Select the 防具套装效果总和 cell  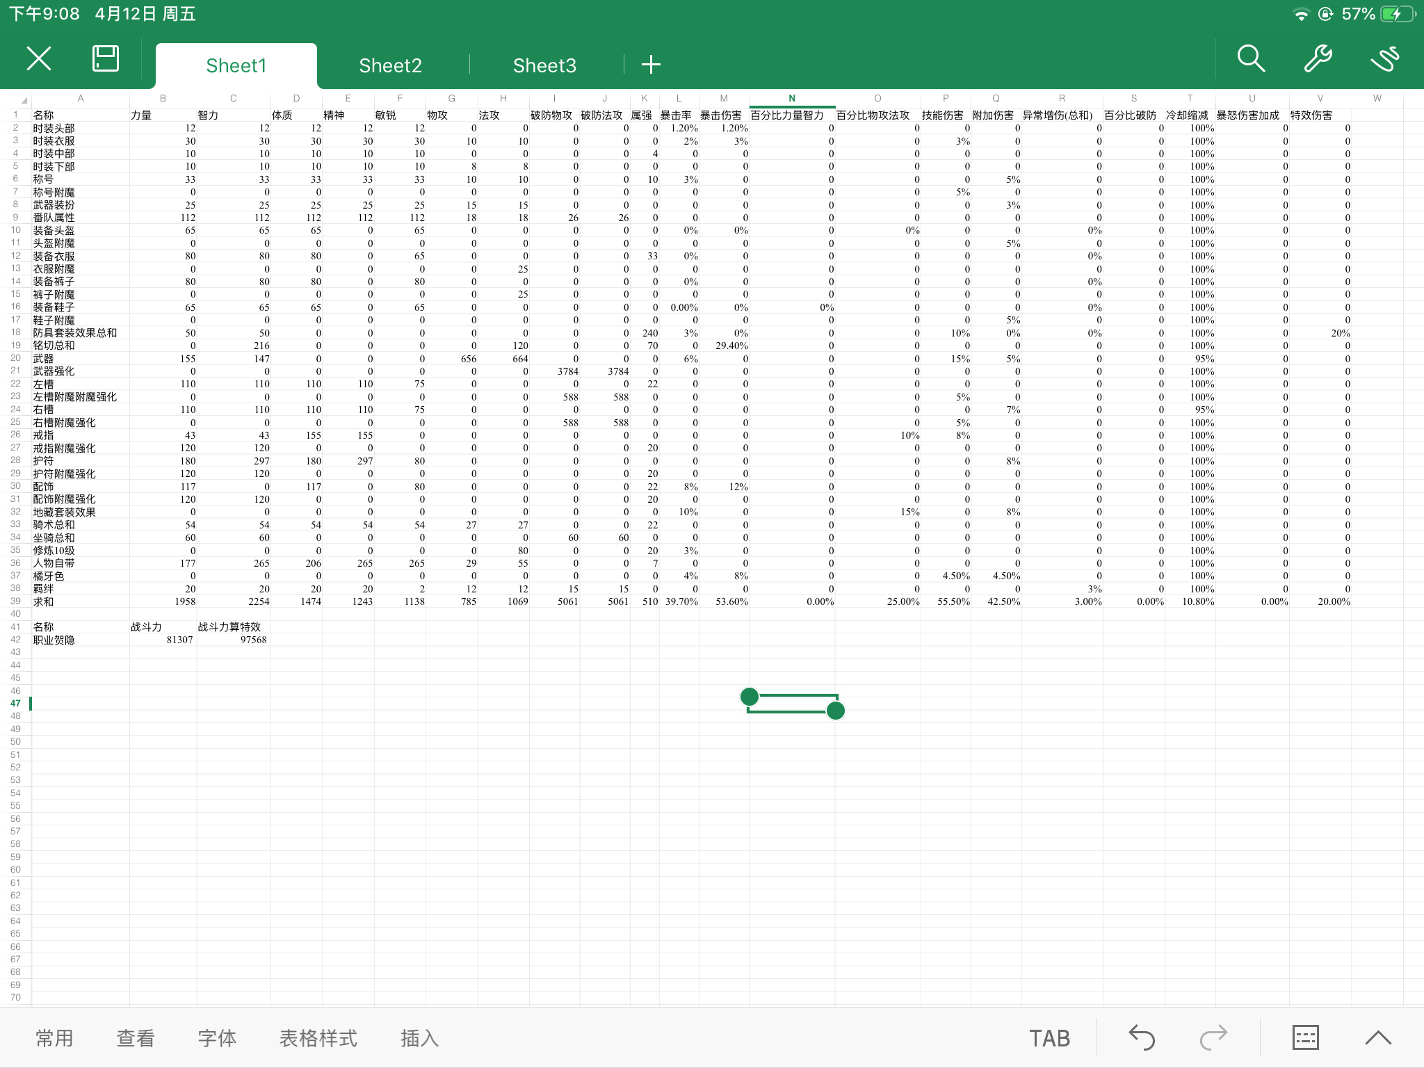pos(81,333)
